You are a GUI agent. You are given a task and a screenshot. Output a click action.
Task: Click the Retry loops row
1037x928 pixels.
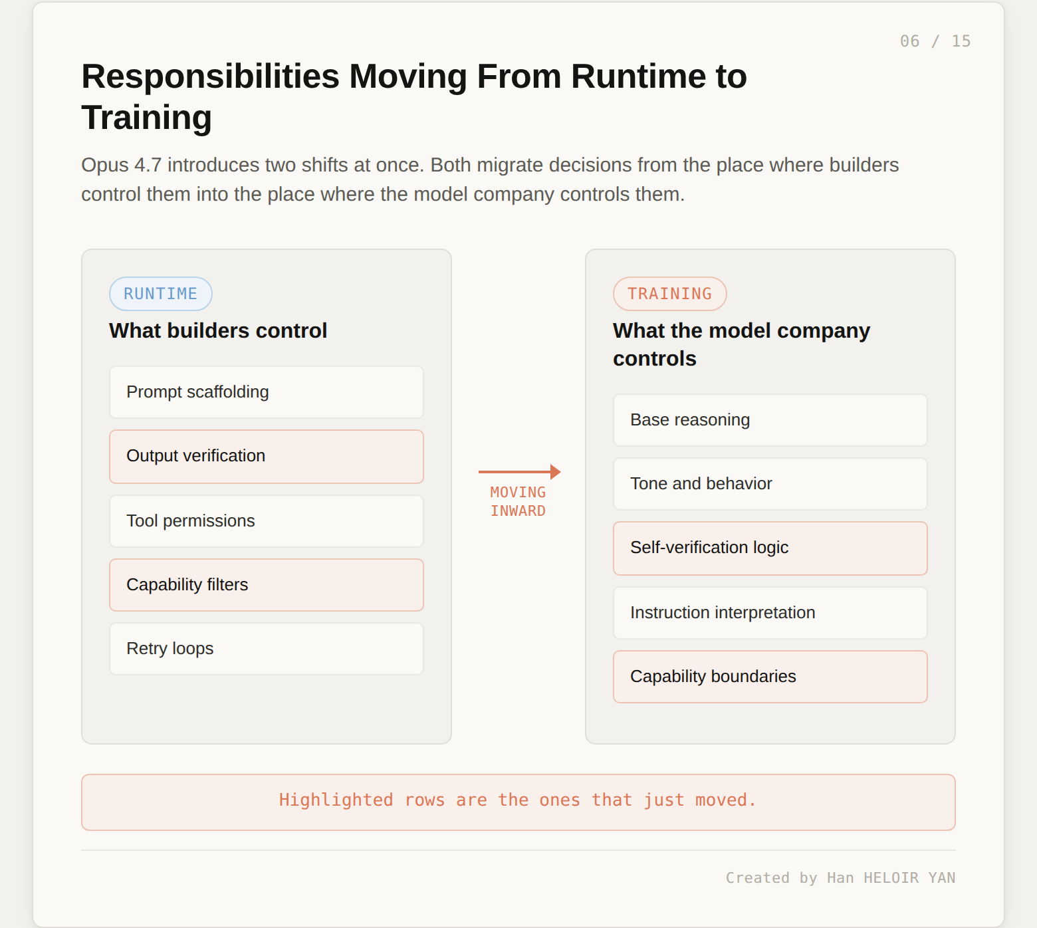267,649
